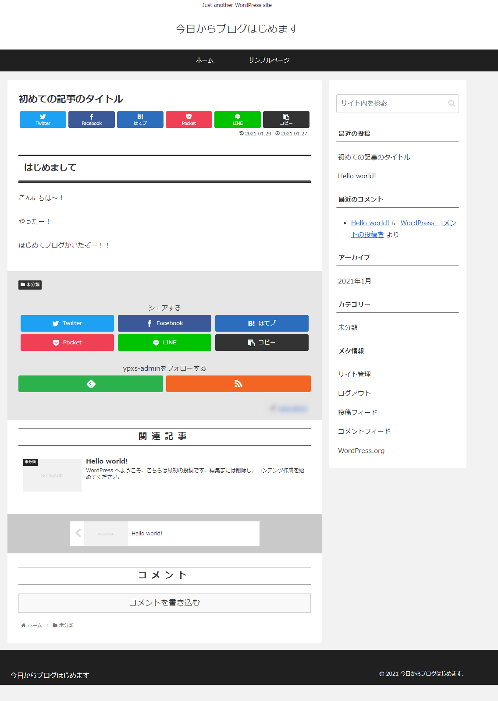Click コメントを書き込む button
Viewport: 498px width, 701px height.
164,603
